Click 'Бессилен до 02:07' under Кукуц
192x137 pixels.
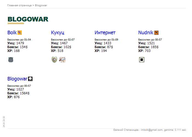point(63,39)
